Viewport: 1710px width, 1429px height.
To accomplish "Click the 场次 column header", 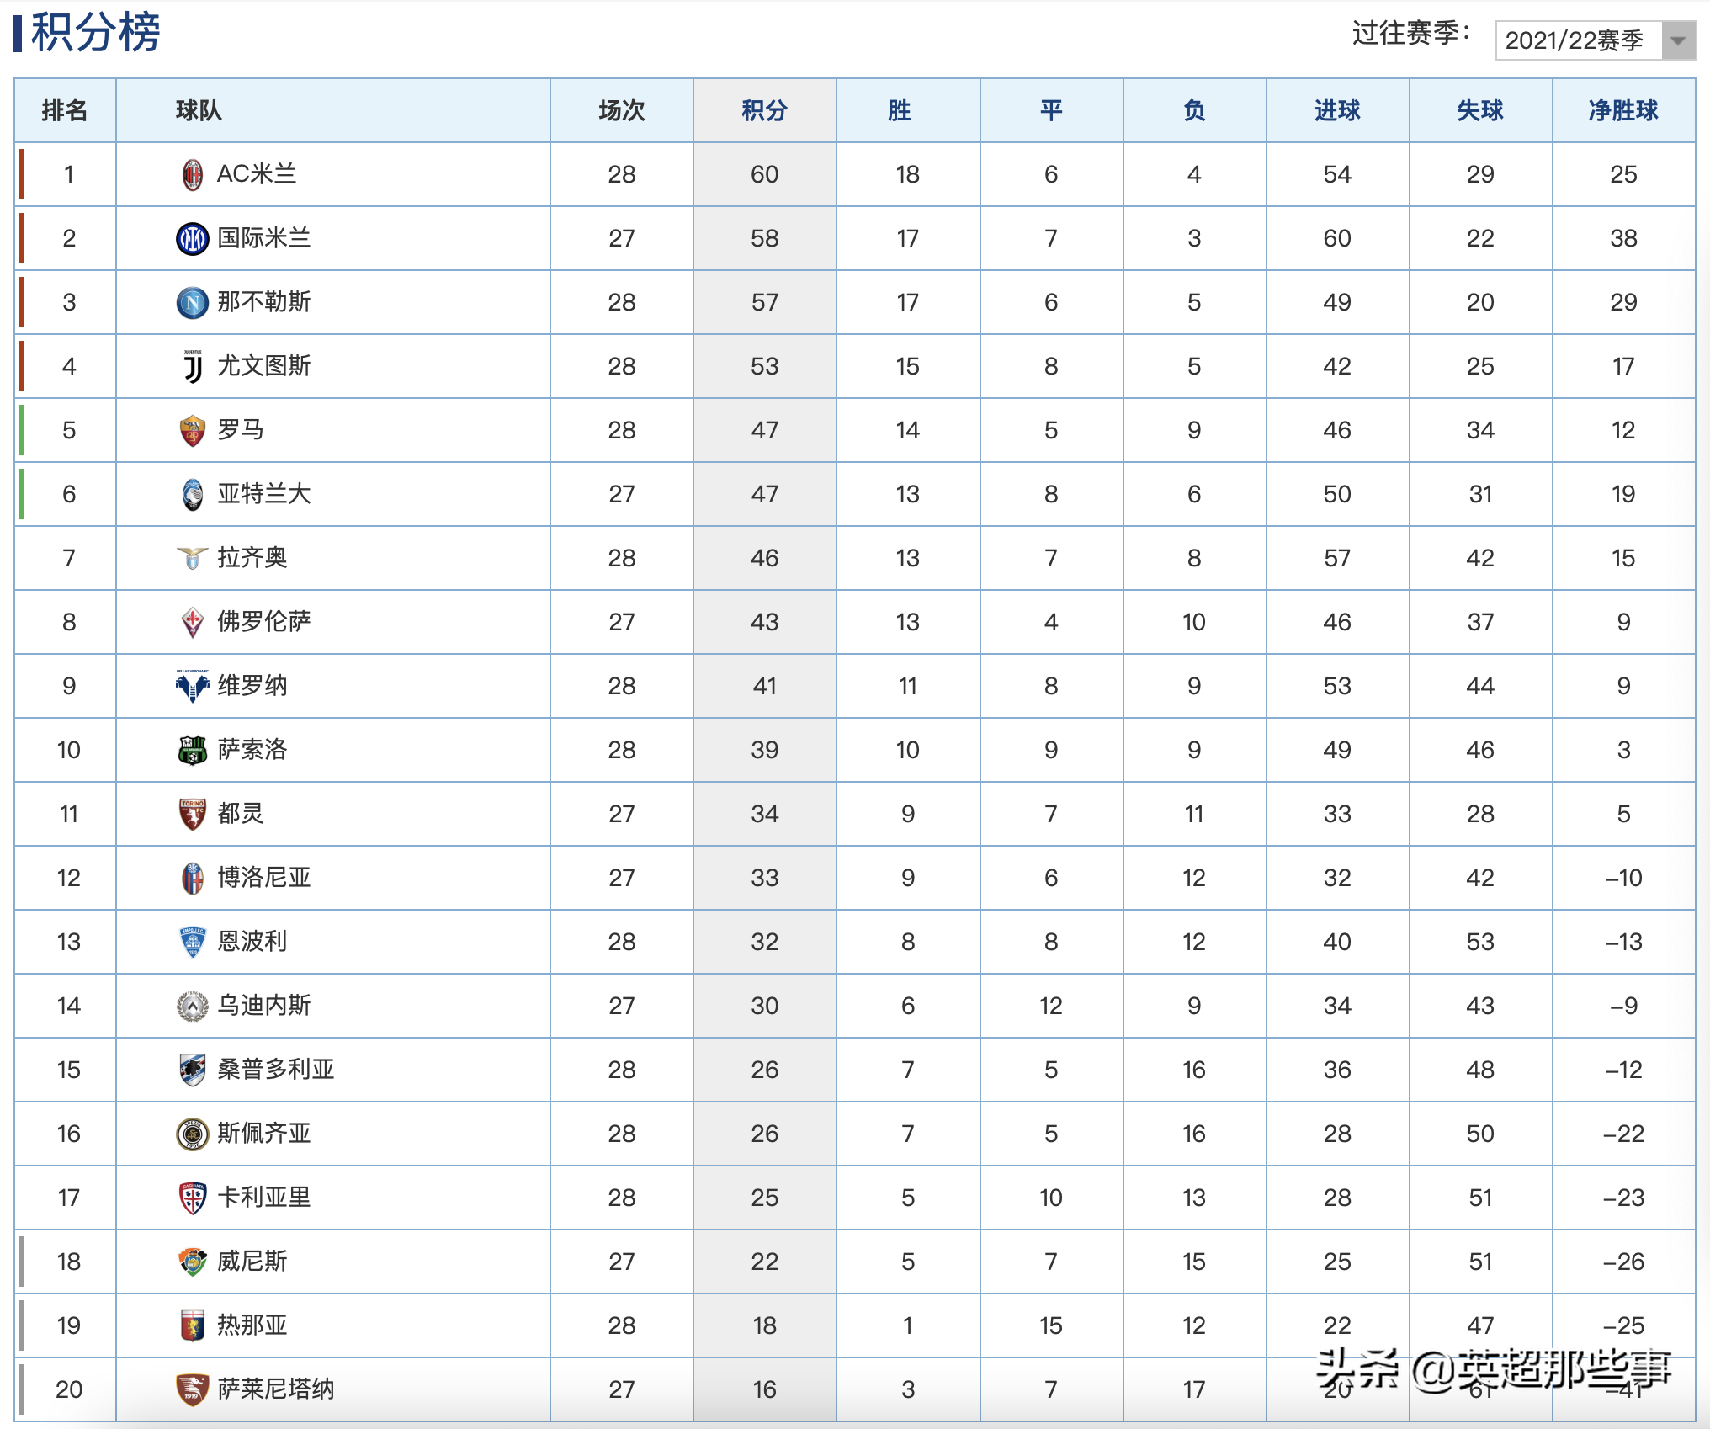I will [621, 110].
